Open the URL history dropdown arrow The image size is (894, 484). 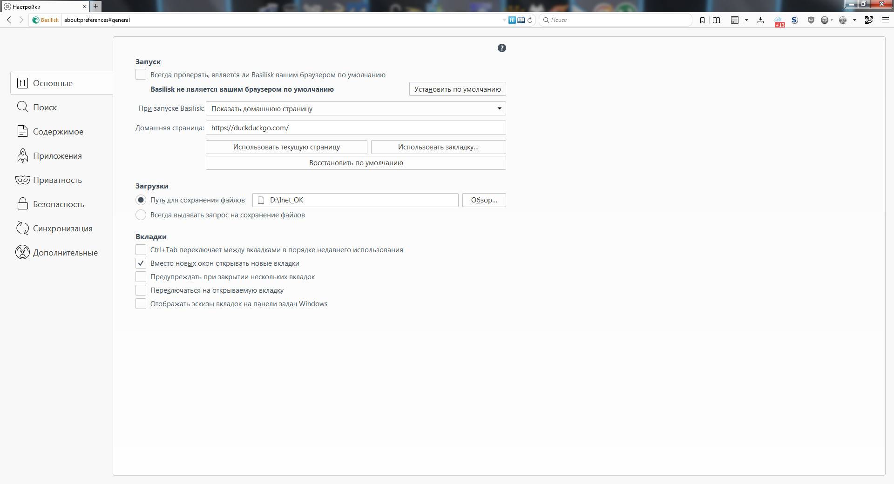pyautogui.click(x=504, y=20)
